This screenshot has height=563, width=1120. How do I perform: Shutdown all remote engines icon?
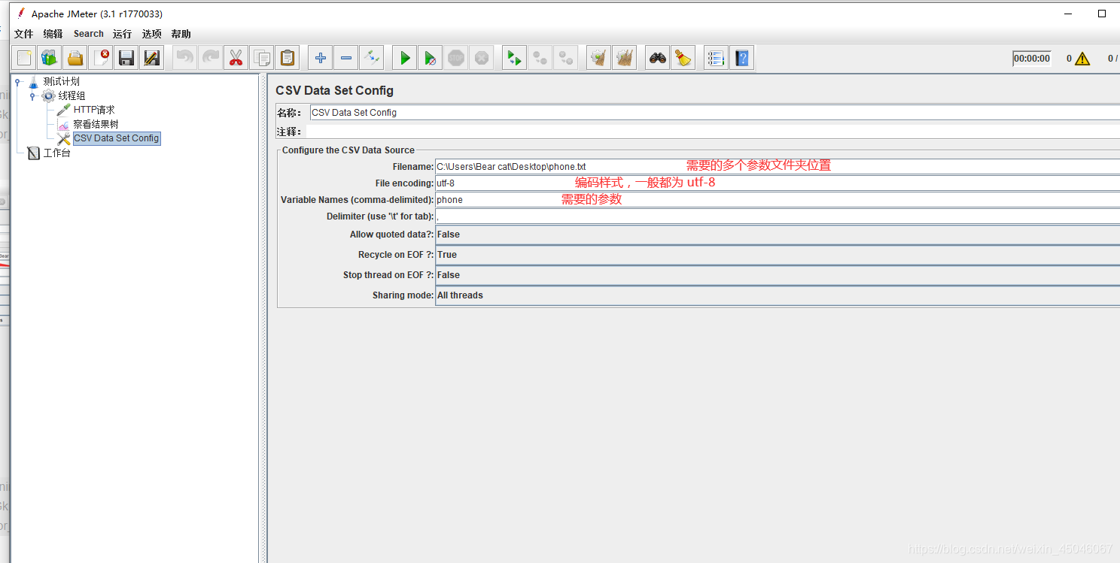coord(566,58)
